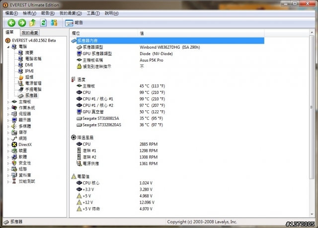
Task: Switch to the 我的最愛 tab
Action: 30,33
